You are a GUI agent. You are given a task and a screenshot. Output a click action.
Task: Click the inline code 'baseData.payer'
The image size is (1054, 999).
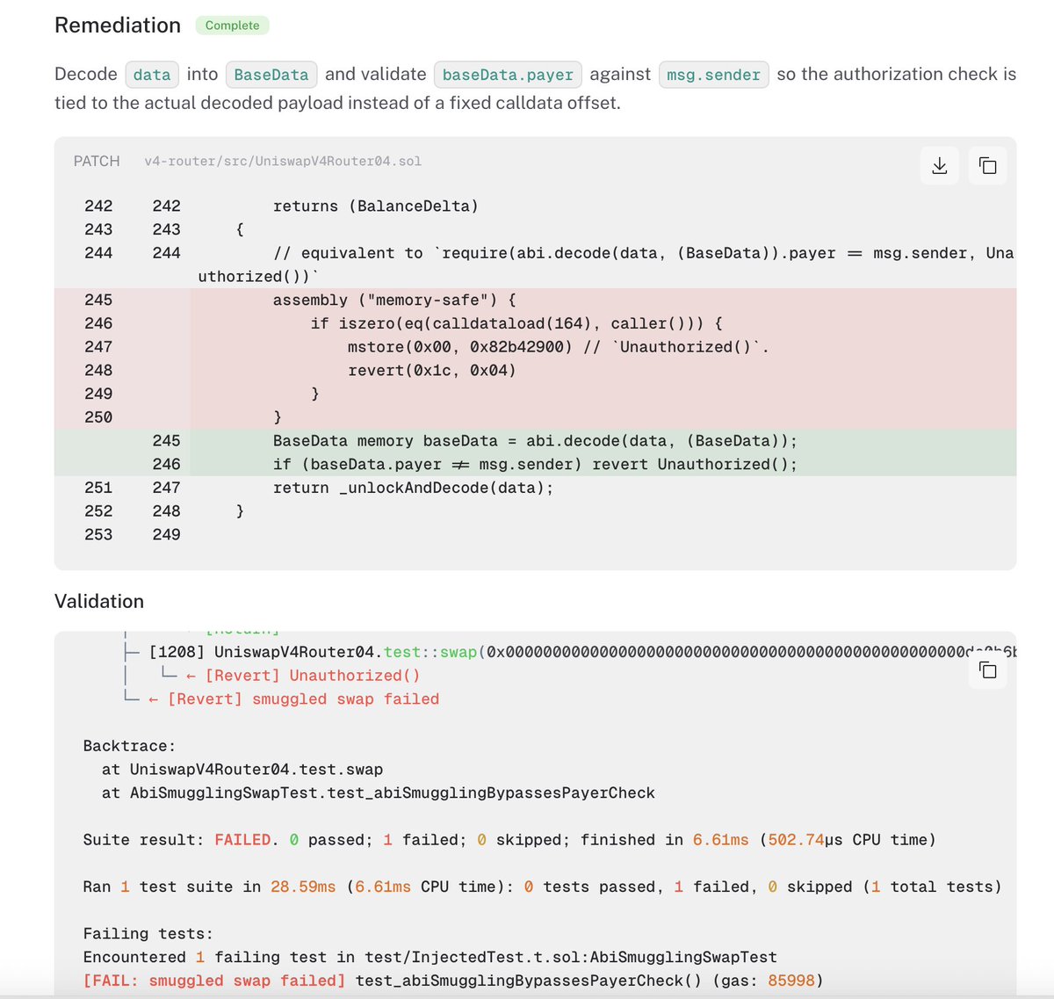point(508,75)
